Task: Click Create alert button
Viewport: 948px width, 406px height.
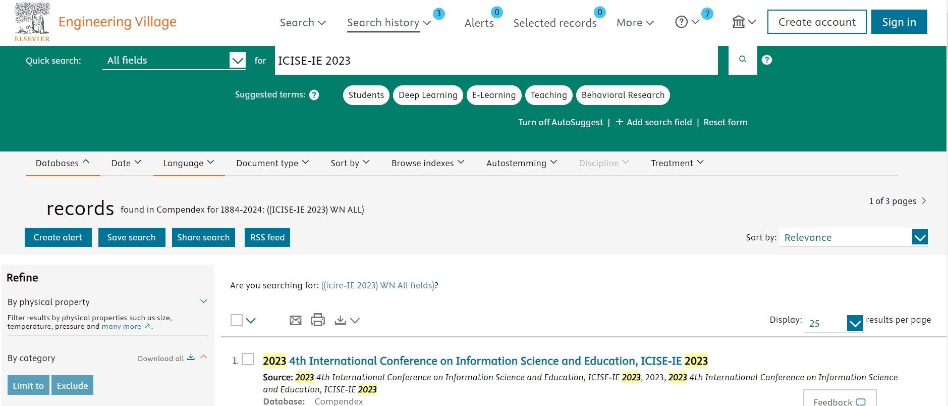Action: tap(58, 237)
